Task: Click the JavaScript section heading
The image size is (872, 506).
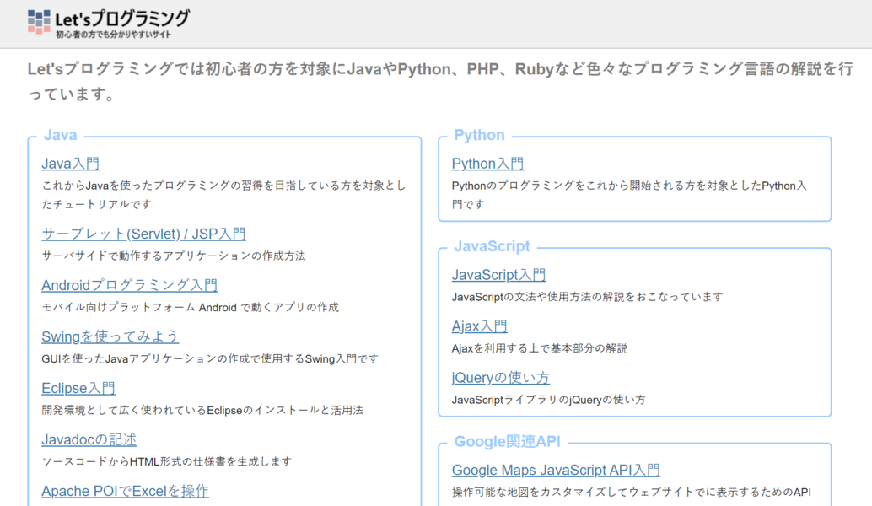Action: click(491, 246)
